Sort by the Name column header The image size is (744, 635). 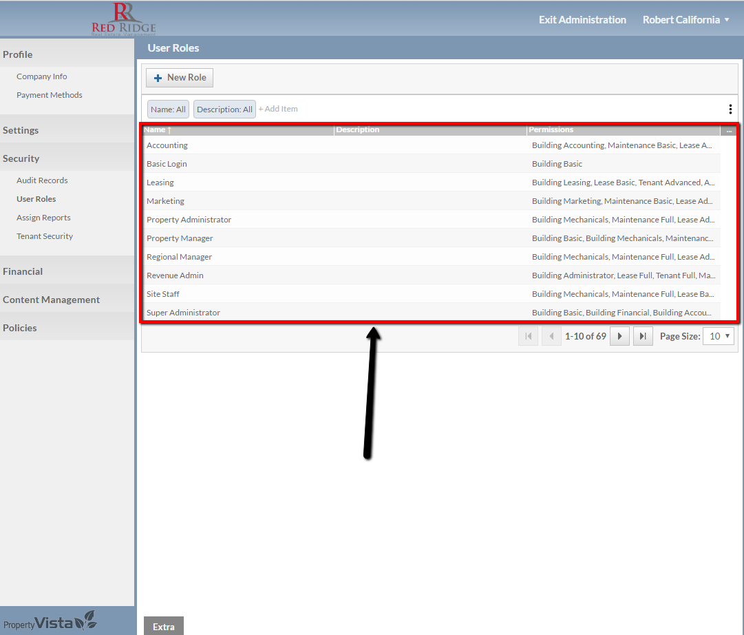[156, 130]
